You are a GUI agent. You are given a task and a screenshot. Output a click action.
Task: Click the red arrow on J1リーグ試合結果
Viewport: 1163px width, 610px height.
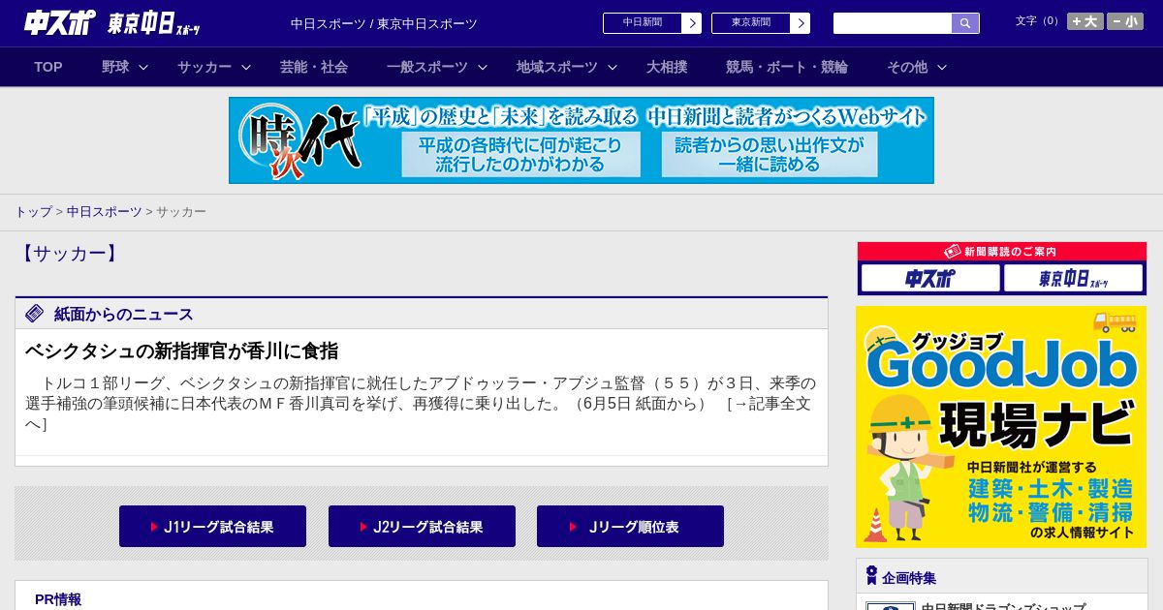[x=154, y=527]
